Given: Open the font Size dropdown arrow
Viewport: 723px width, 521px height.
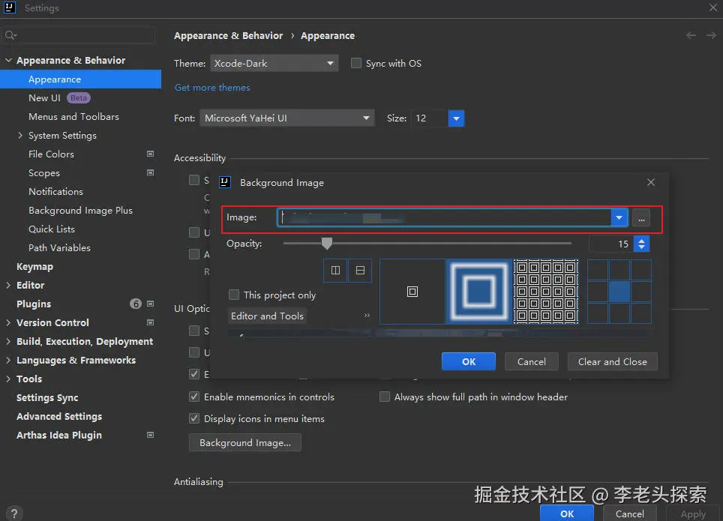Looking at the screenshot, I should click(x=456, y=118).
